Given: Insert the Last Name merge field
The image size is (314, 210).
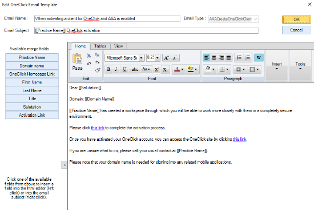Looking at the screenshot, I should point(32,90).
